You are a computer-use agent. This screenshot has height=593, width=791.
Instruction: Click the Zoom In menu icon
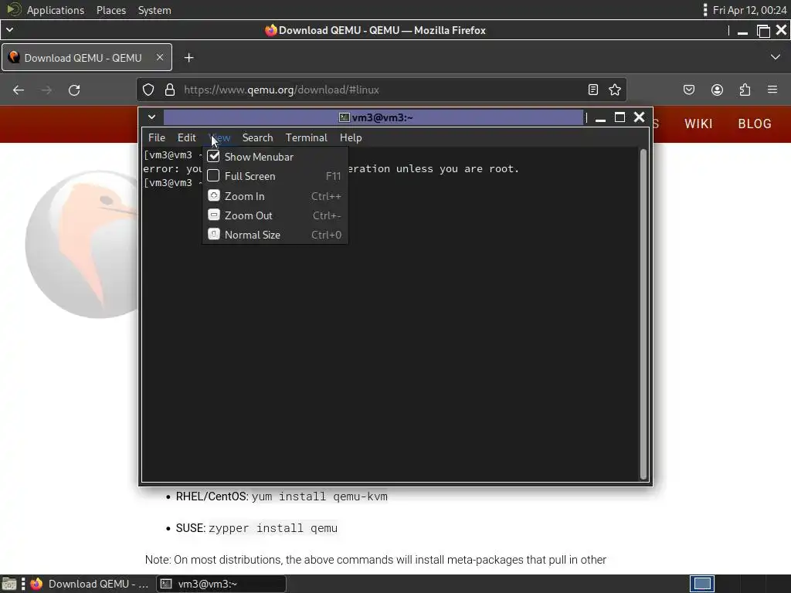(214, 195)
